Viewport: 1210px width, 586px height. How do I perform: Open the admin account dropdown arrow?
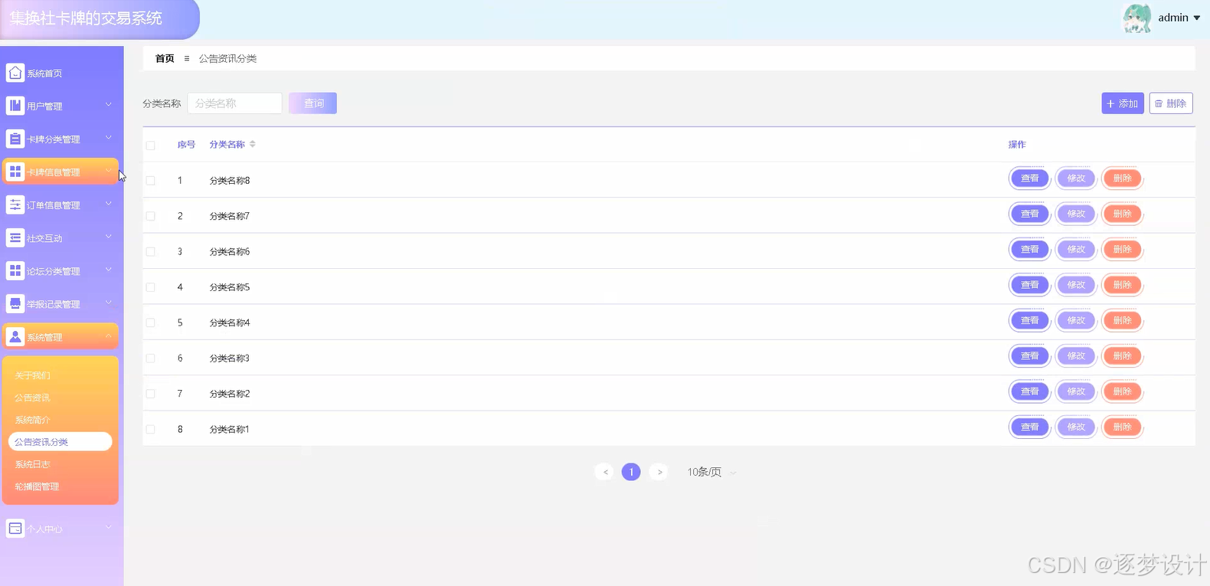point(1196,18)
